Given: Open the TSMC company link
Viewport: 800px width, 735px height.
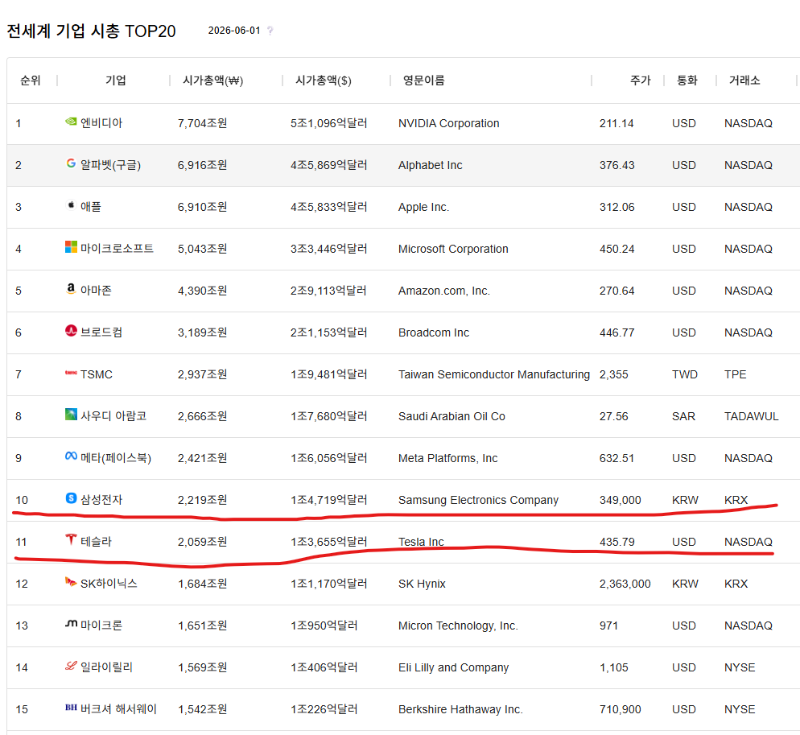Looking at the screenshot, I should pyautogui.click(x=97, y=374).
